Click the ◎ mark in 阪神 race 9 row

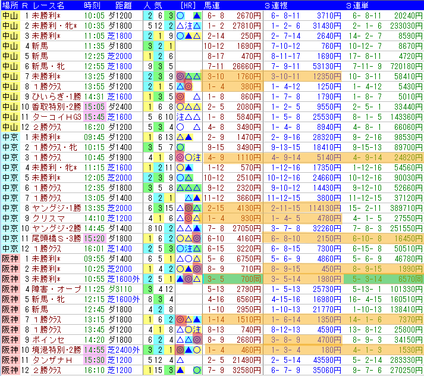point(197,340)
